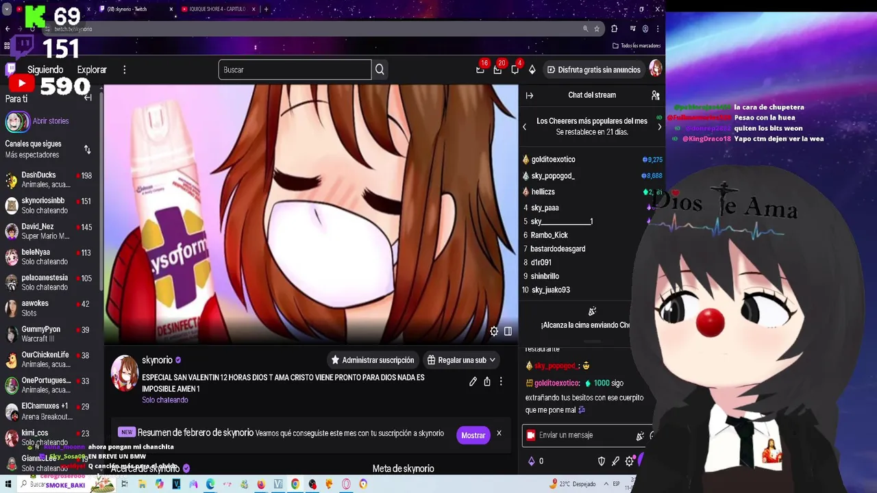Select helliczs in top cheerers
The image size is (877, 493).
pos(543,192)
